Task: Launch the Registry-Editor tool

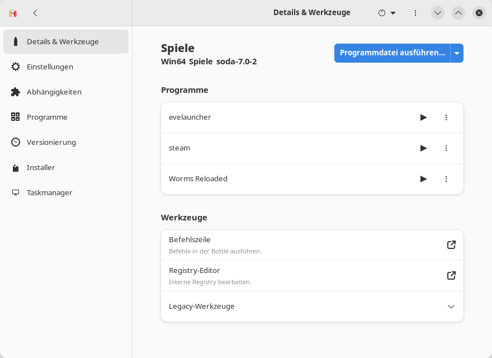Action: pyautogui.click(x=451, y=276)
